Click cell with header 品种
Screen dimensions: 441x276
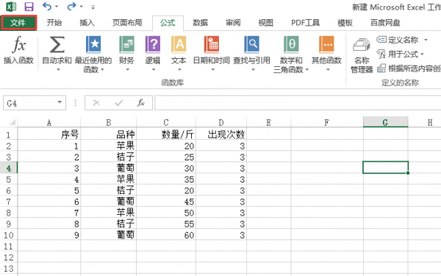pyautogui.click(x=108, y=135)
